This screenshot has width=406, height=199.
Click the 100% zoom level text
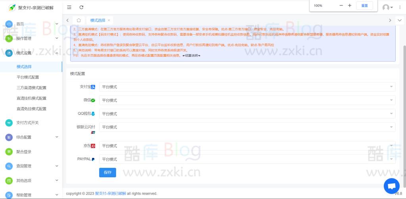(x=318, y=6)
